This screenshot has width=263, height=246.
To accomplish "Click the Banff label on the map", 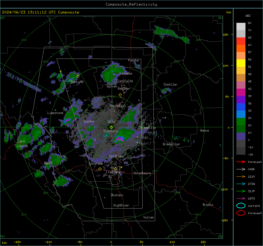I will click(48, 163).
